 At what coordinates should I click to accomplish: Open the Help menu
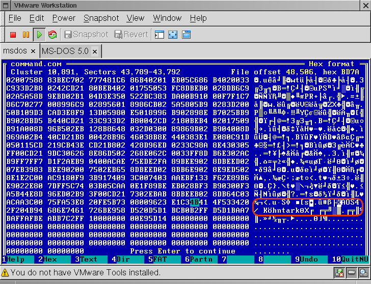198,18
